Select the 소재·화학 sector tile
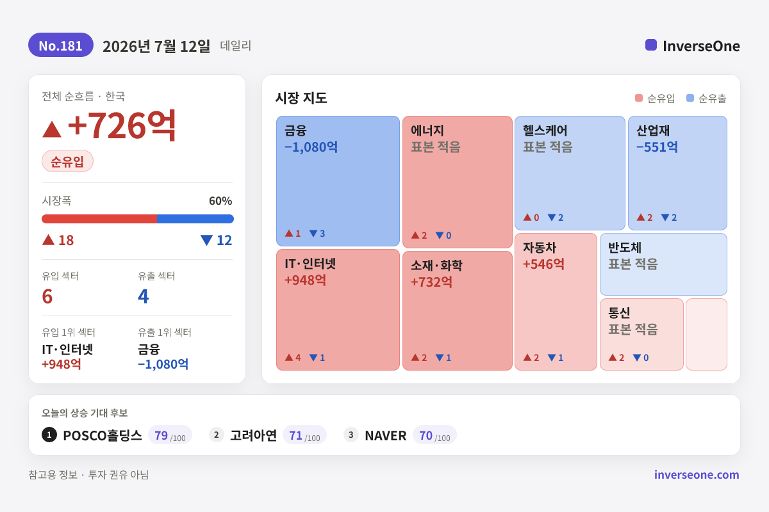Screen dimensions: 769x512 tap(458, 310)
